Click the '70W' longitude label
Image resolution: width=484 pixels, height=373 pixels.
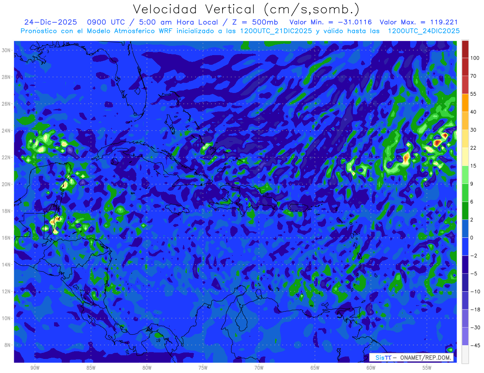pos(259,368)
